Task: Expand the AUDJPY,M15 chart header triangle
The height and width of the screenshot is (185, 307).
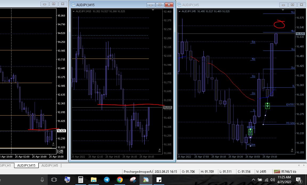Action: [73, 11]
